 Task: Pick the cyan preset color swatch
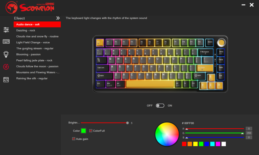pyautogui.click(x=212, y=144)
